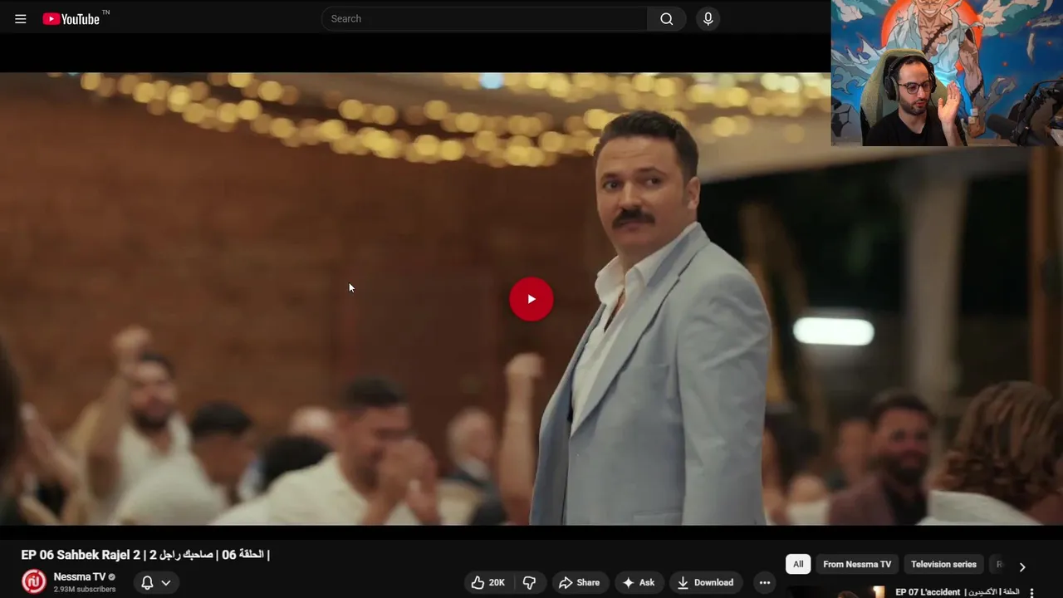Open the Nessma TV channel name link

pyautogui.click(x=79, y=576)
